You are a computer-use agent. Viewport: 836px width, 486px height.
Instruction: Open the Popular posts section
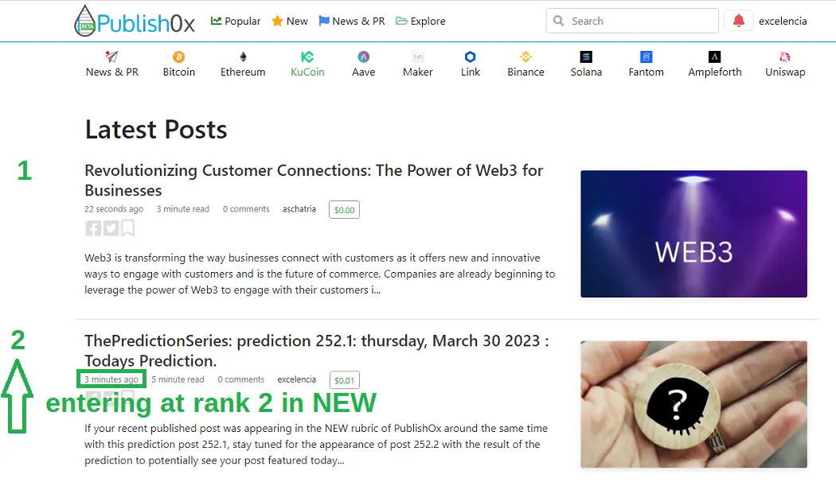click(x=236, y=21)
